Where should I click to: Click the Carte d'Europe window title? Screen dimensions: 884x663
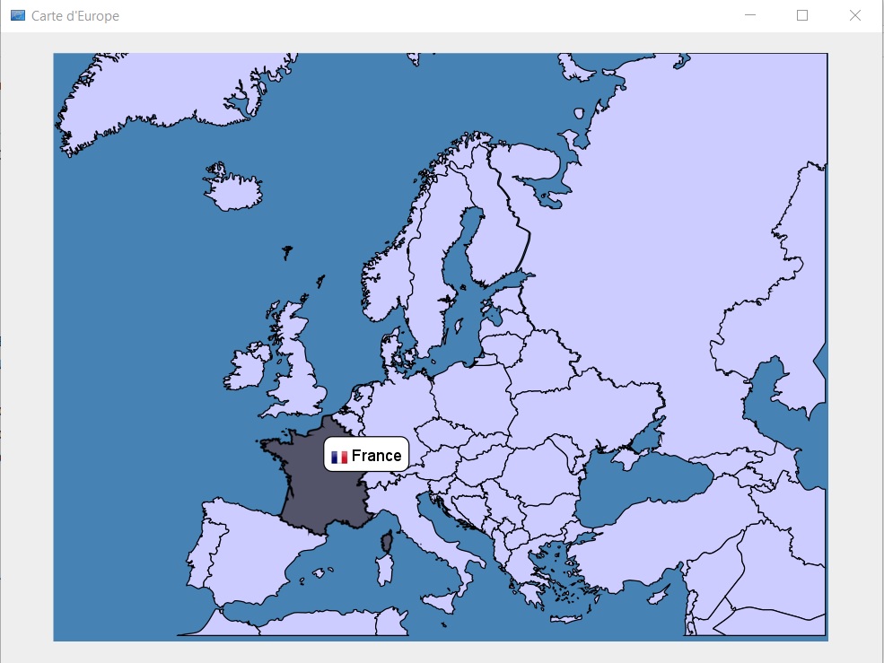click(x=75, y=16)
